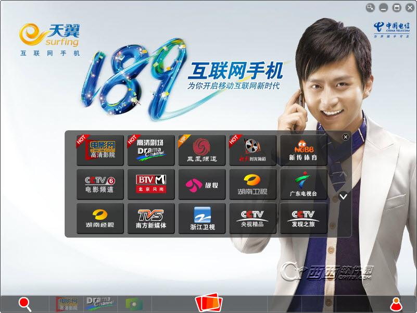
Task: Open the 电影网 thumbnail in the bottom bar
Action: point(66,304)
